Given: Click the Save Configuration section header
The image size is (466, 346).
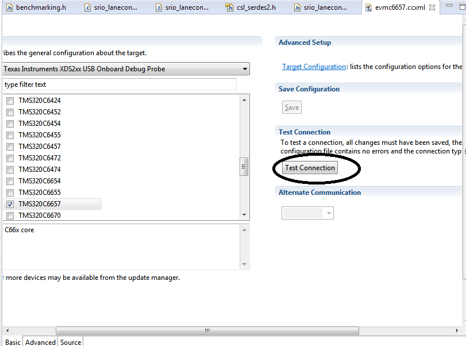Looking at the screenshot, I should click(x=309, y=89).
